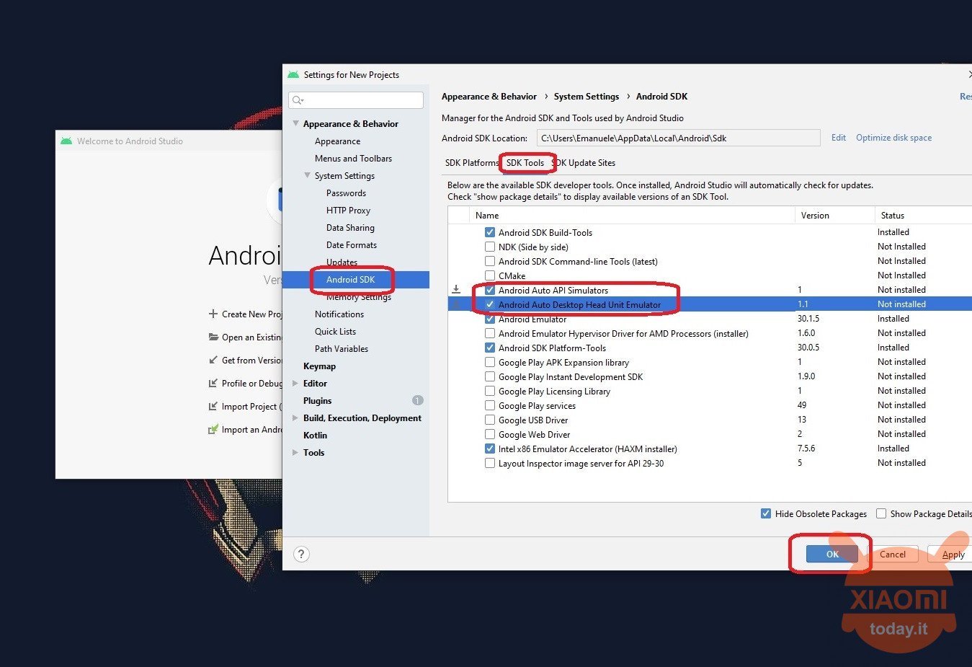The width and height of the screenshot is (972, 667).
Task: Sort table by Status column header
Action: click(923, 215)
